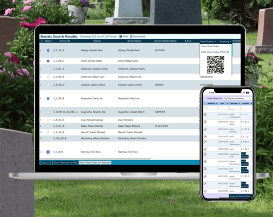273x217 pixels.
Task: Uncheck the checkbox for grave 1_C_24_A
Action: [x=48, y=50]
